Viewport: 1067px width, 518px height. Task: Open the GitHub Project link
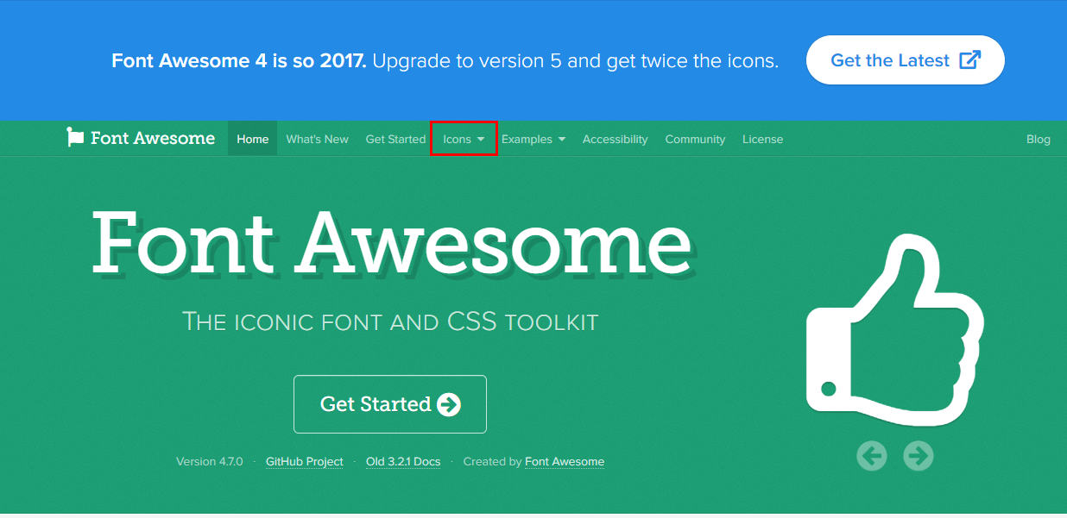point(305,462)
